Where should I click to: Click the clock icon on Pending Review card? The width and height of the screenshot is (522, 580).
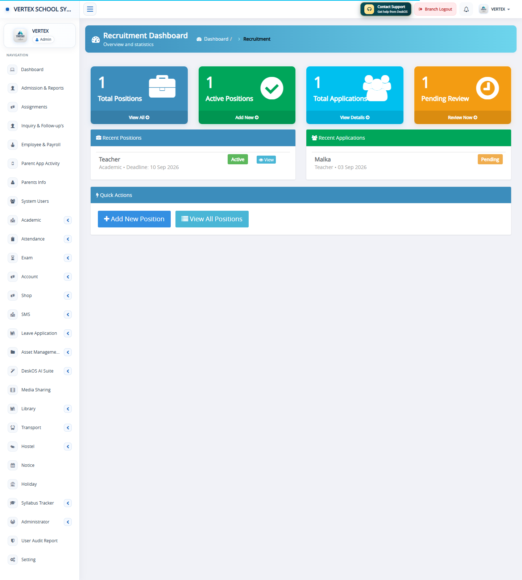coord(487,88)
